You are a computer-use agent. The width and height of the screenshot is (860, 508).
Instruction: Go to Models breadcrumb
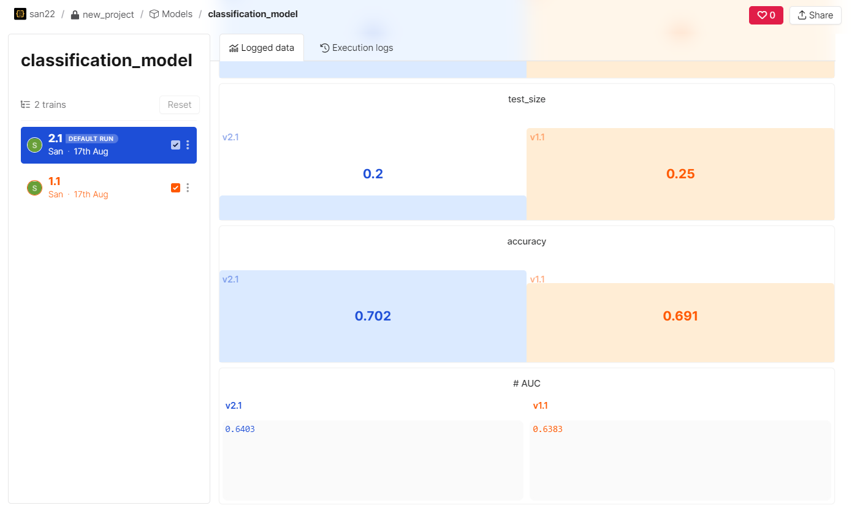click(x=177, y=14)
